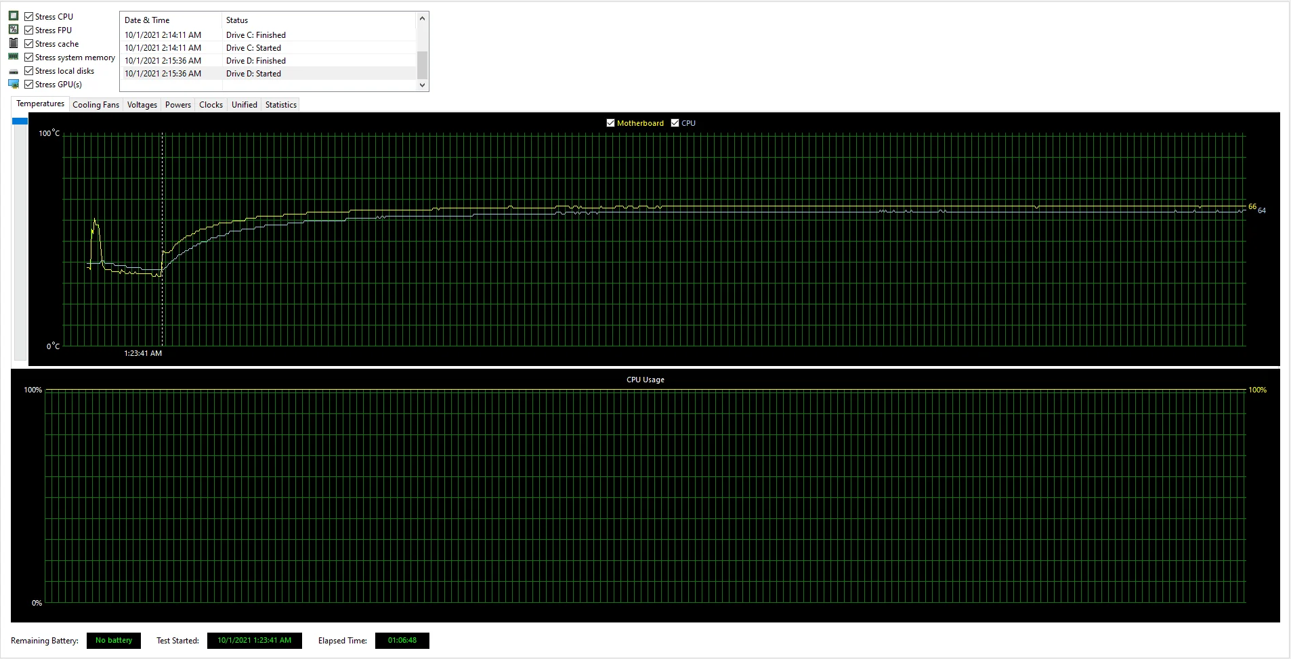The image size is (1291, 659).
Task: Switch to the Clocks tab
Action: point(211,105)
